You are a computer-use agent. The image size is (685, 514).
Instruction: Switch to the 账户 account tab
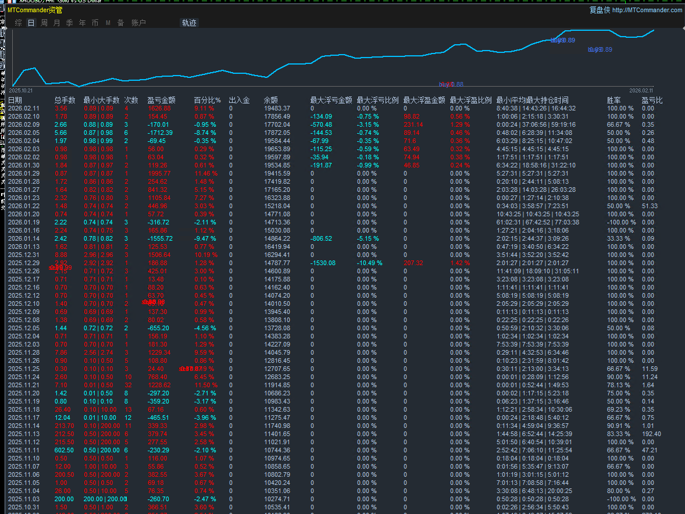[x=138, y=23]
